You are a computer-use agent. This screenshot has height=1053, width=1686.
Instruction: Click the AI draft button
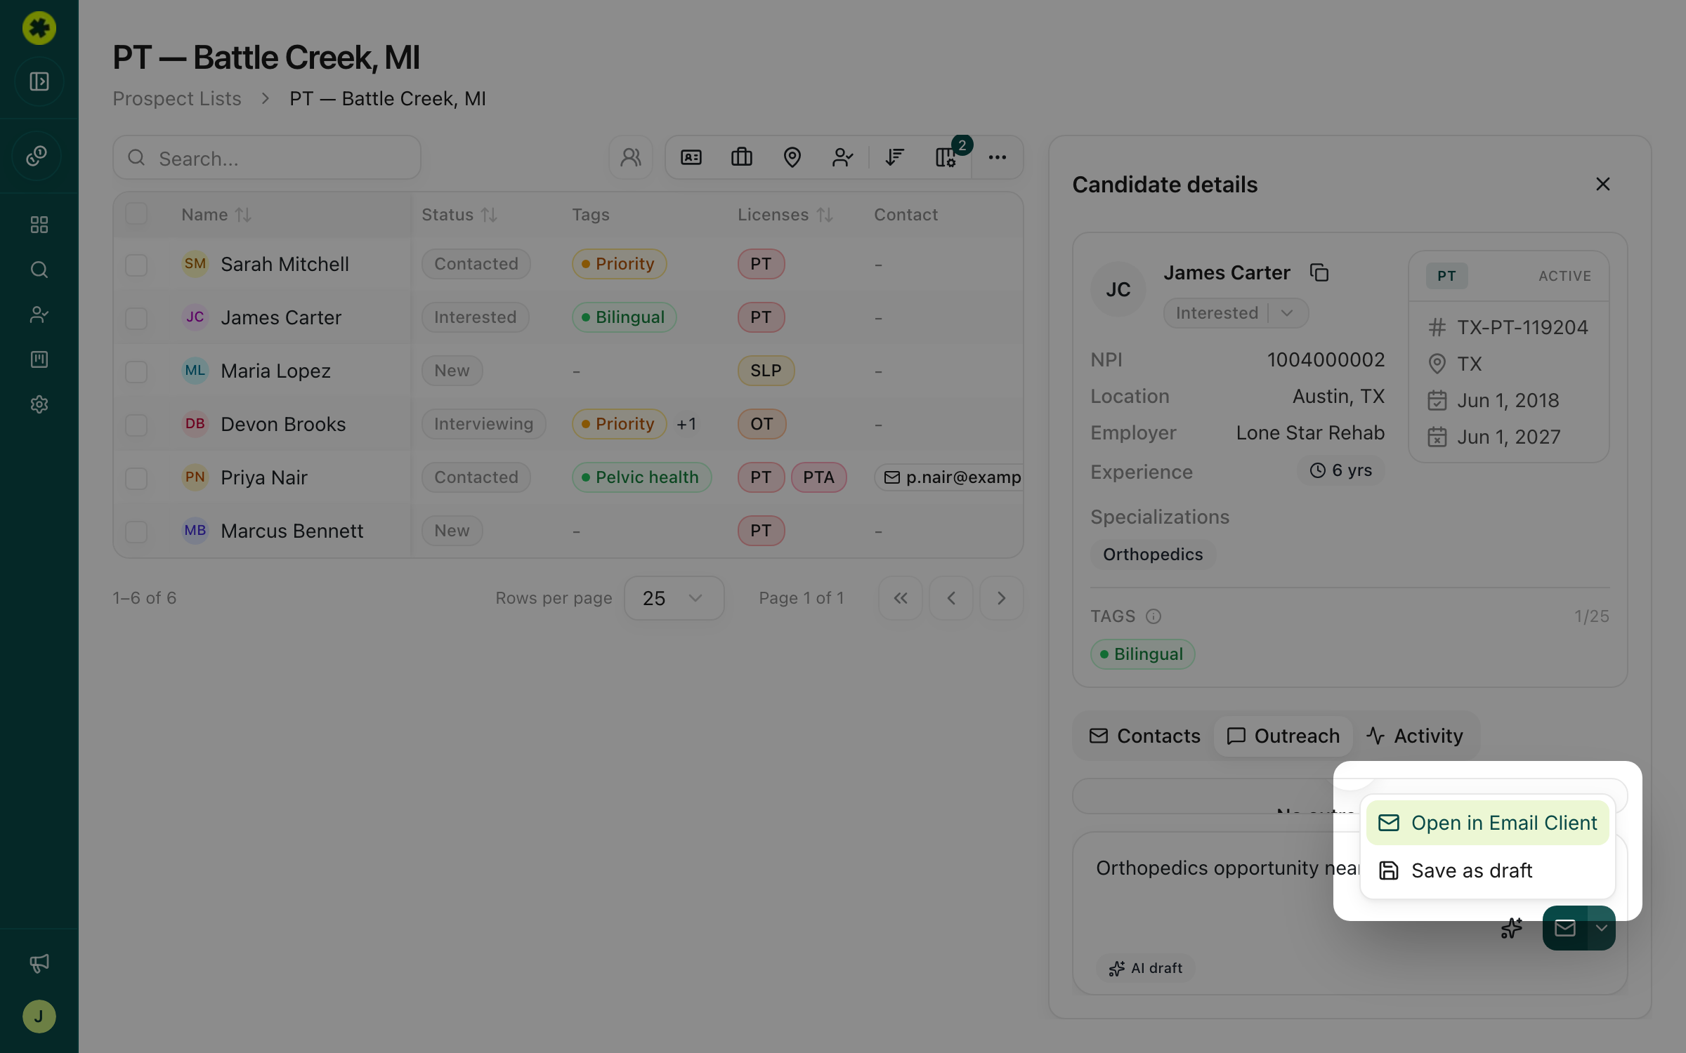click(1146, 968)
